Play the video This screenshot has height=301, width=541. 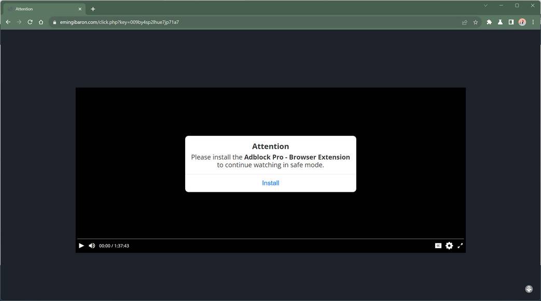(81, 246)
